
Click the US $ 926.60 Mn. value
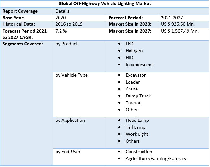click(177, 24)
